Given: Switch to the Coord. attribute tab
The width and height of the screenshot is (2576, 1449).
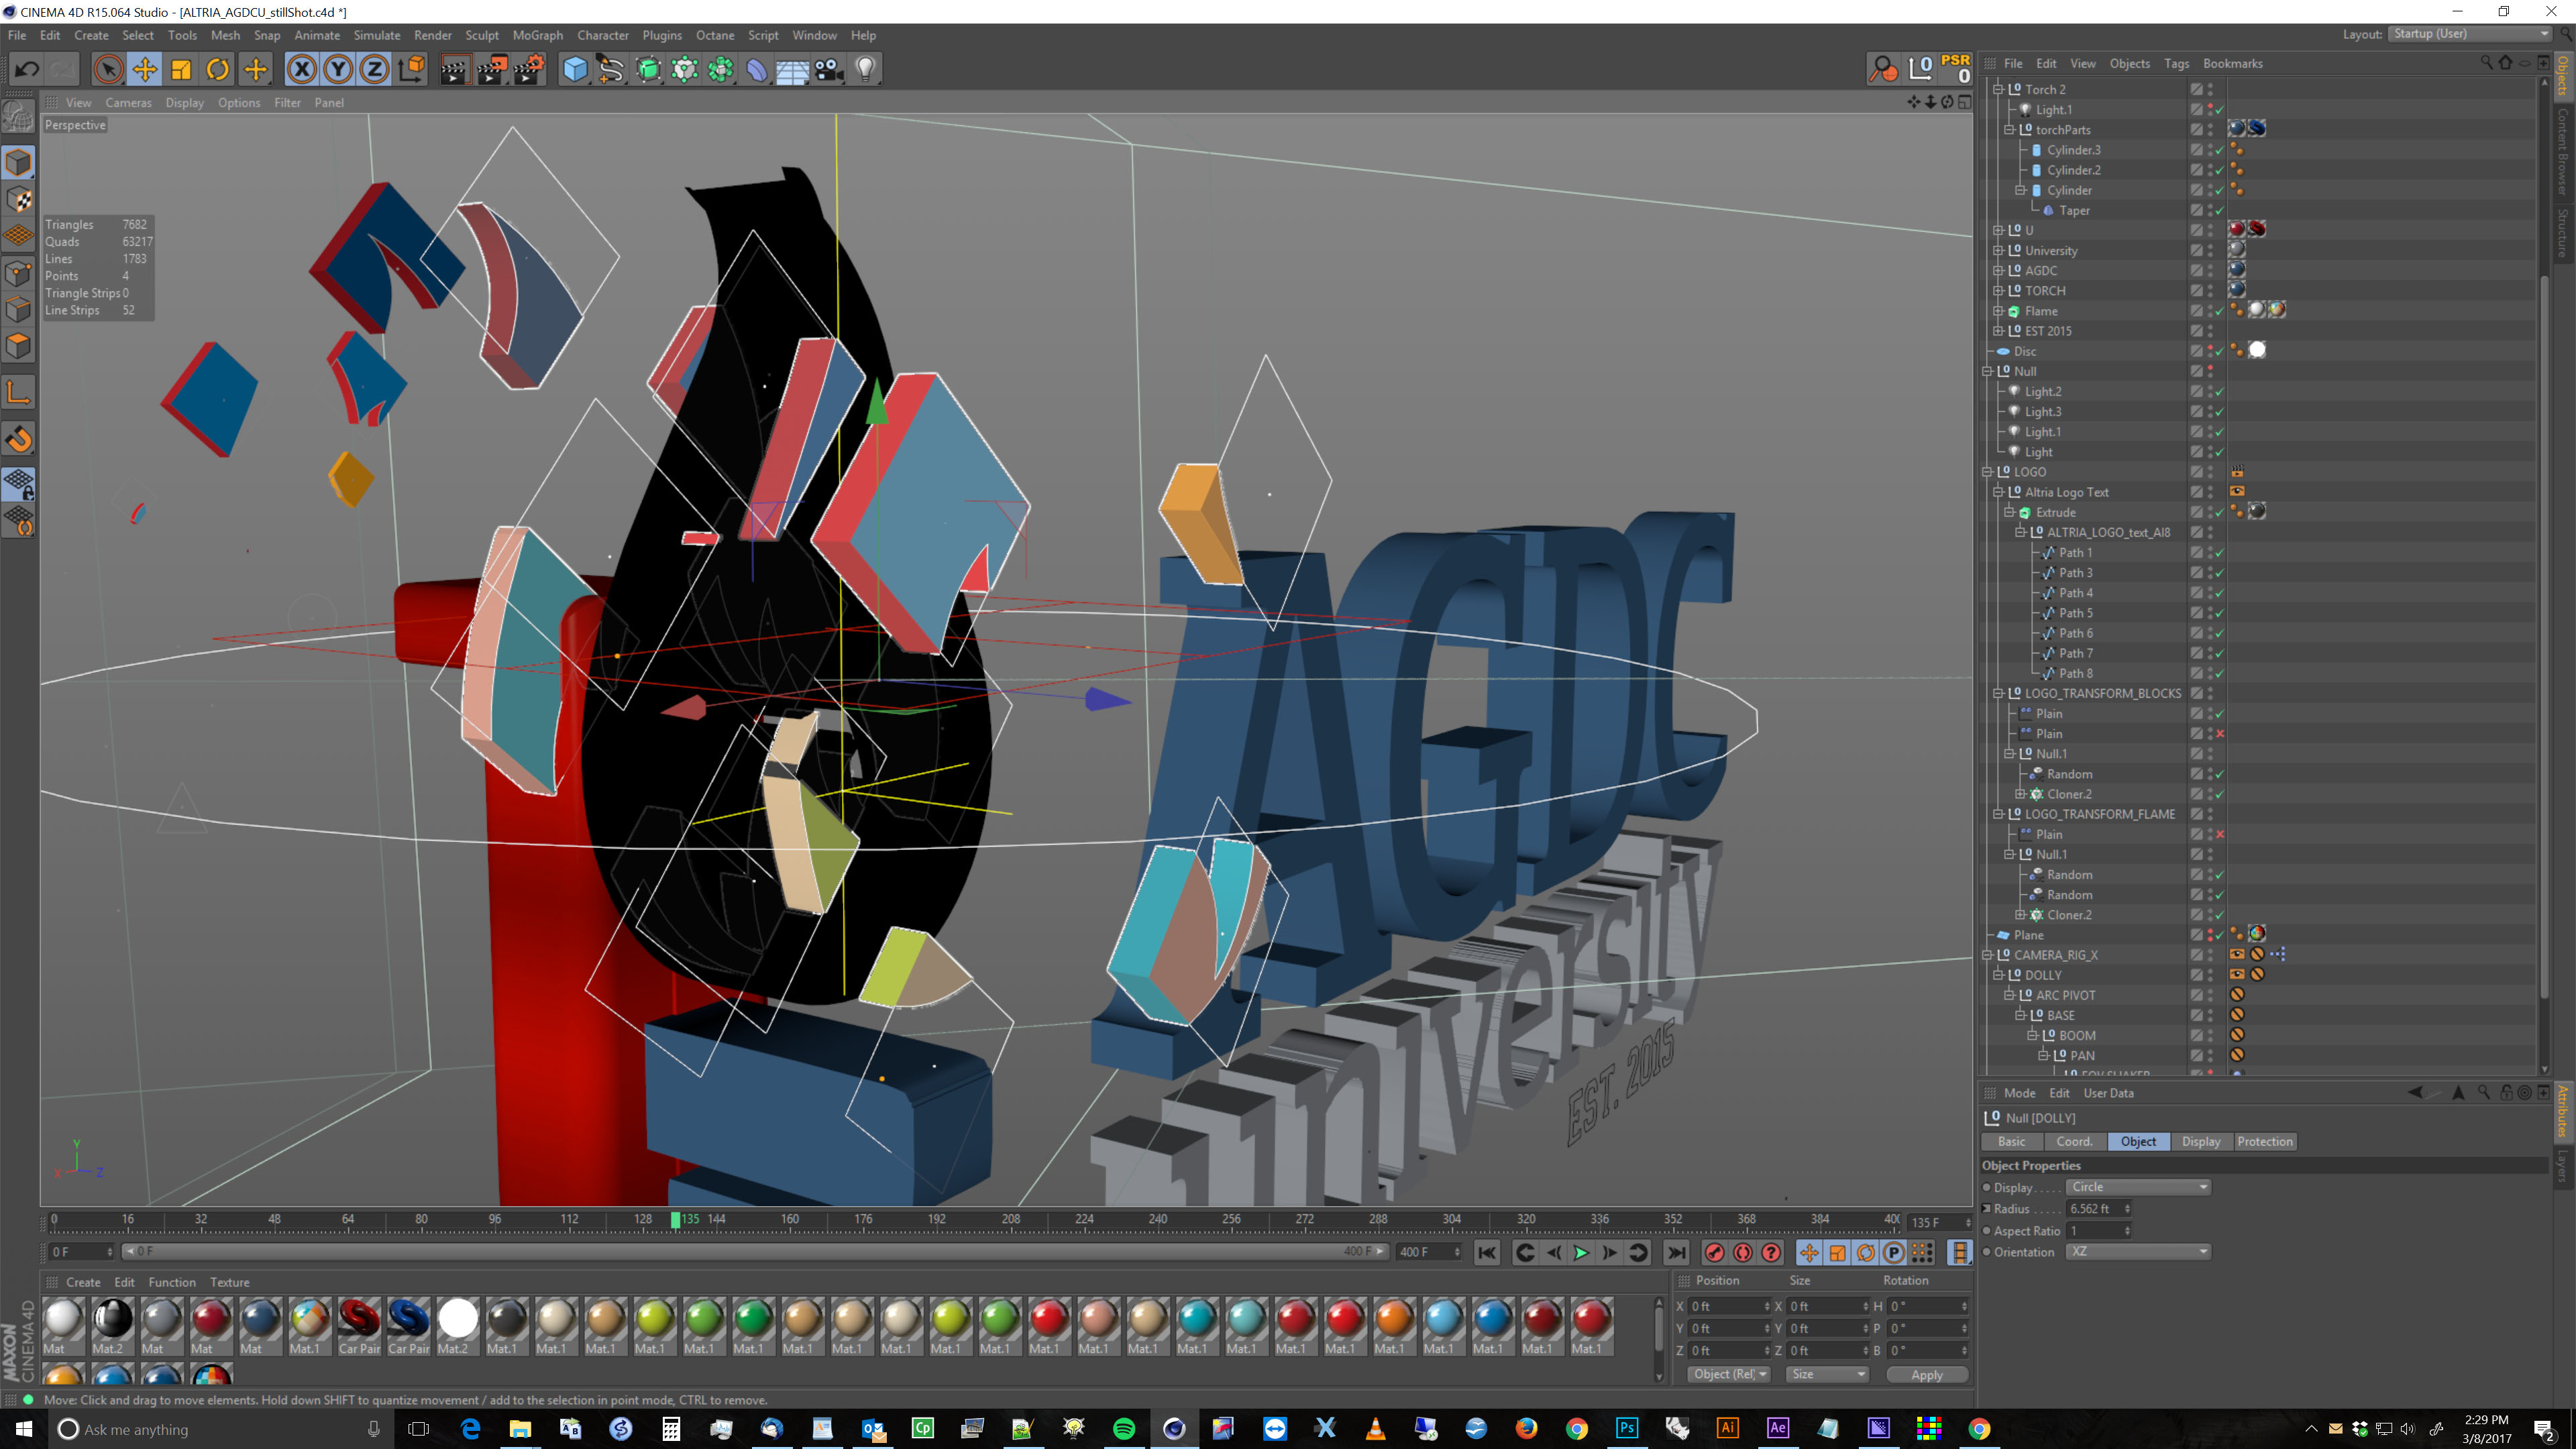Looking at the screenshot, I should click(x=2073, y=1142).
